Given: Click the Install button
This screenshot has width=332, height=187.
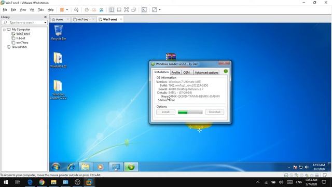Looking at the screenshot, I should coord(165,112).
